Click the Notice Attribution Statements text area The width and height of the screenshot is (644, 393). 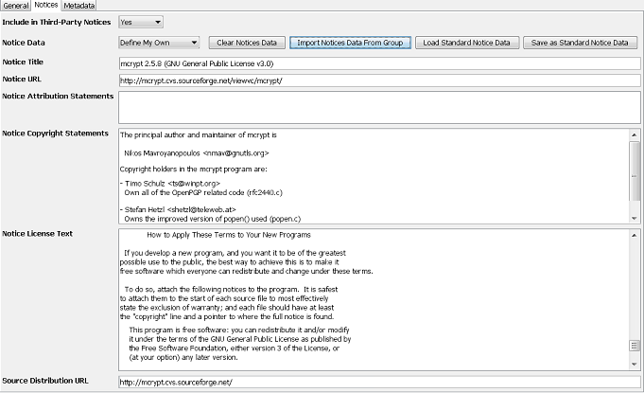coord(378,106)
